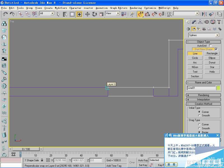This screenshot has width=224, height=168.
Task: Open the Layer Manager icon
Action: [220, 14]
